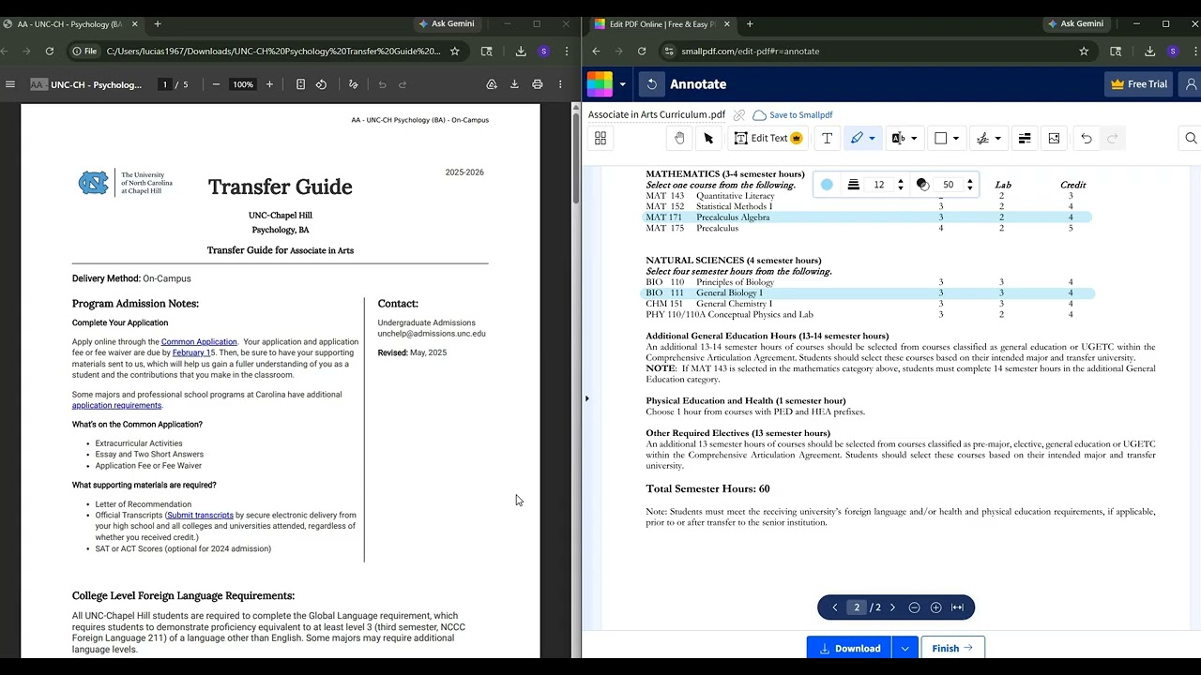Go to next page in Smallpdf page navigator
The height and width of the screenshot is (675, 1201).
point(892,607)
